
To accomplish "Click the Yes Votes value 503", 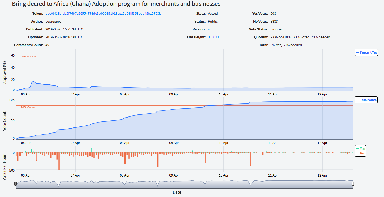I will [x=273, y=13].
